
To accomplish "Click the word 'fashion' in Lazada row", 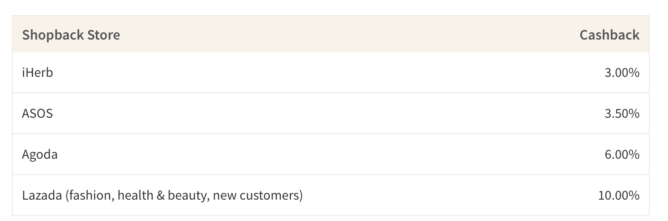I will click(x=90, y=196).
